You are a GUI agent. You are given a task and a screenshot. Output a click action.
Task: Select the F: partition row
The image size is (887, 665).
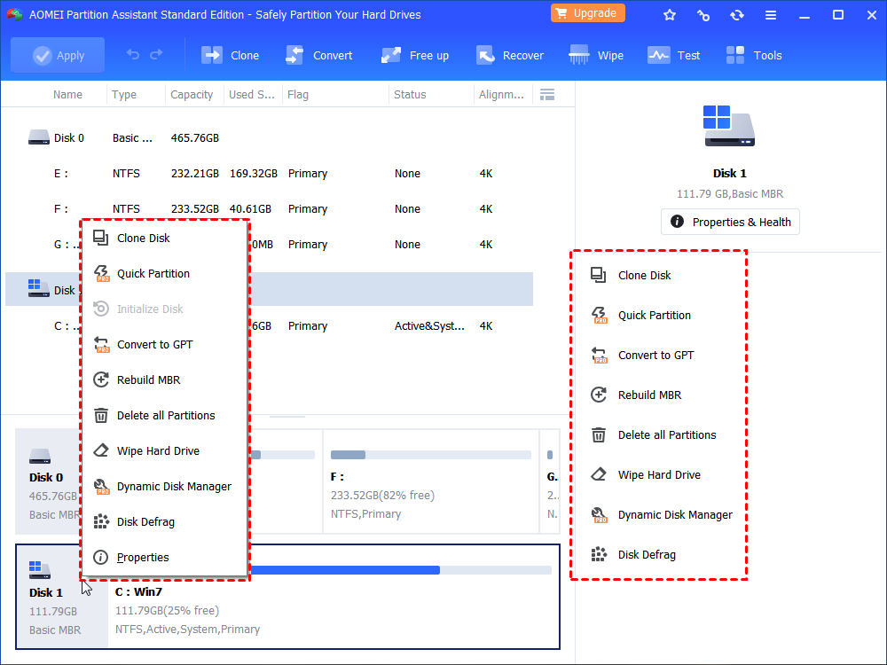(x=269, y=209)
